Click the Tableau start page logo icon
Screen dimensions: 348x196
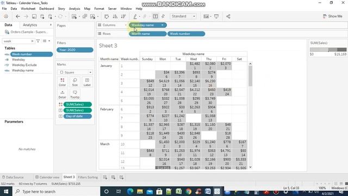[6, 16]
